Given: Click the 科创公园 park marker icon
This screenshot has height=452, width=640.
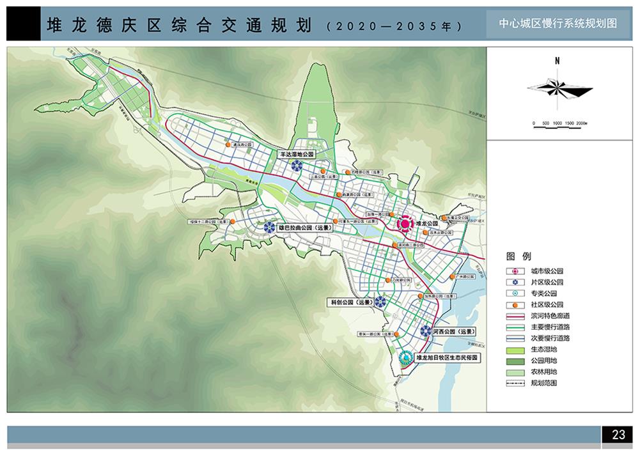Looking at the screenshot, I should 380,300.
